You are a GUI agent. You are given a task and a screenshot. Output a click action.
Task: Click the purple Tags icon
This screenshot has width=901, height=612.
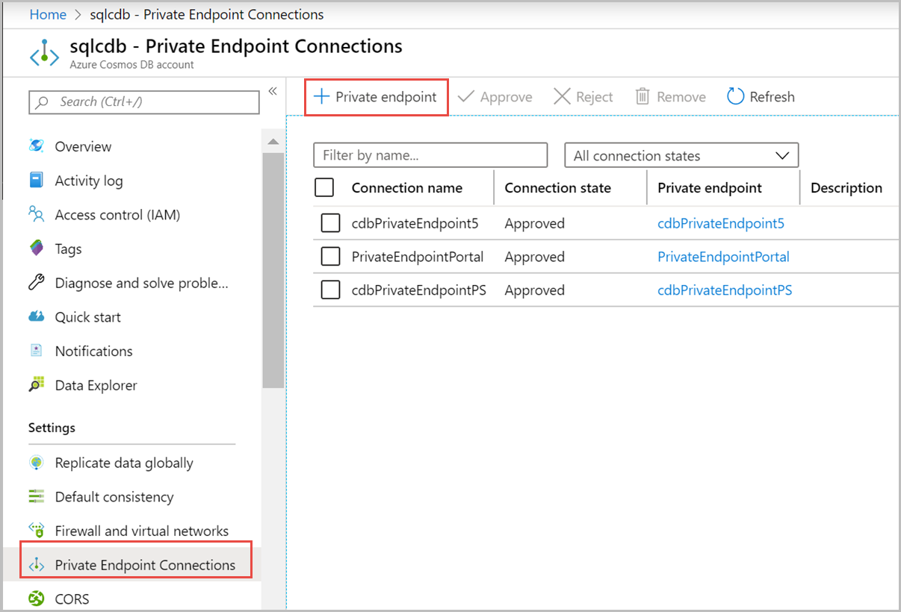36,249
